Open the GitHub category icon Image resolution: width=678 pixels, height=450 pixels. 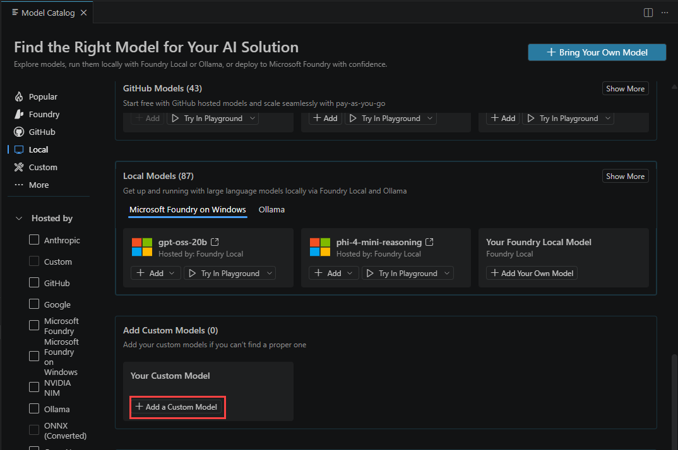point(18,132)
